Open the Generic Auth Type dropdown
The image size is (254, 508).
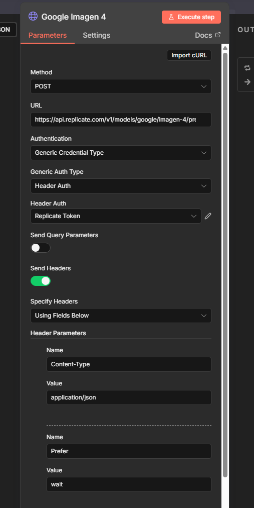121,186
